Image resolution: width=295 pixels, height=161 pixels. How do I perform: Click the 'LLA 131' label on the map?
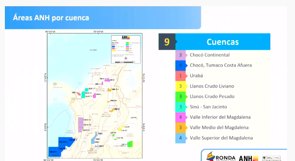point(124,130)
